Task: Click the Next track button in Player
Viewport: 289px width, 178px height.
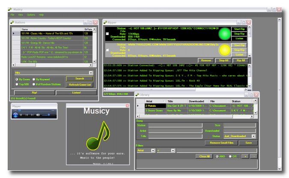Action: pyautogui.click(x=32, y=115)
